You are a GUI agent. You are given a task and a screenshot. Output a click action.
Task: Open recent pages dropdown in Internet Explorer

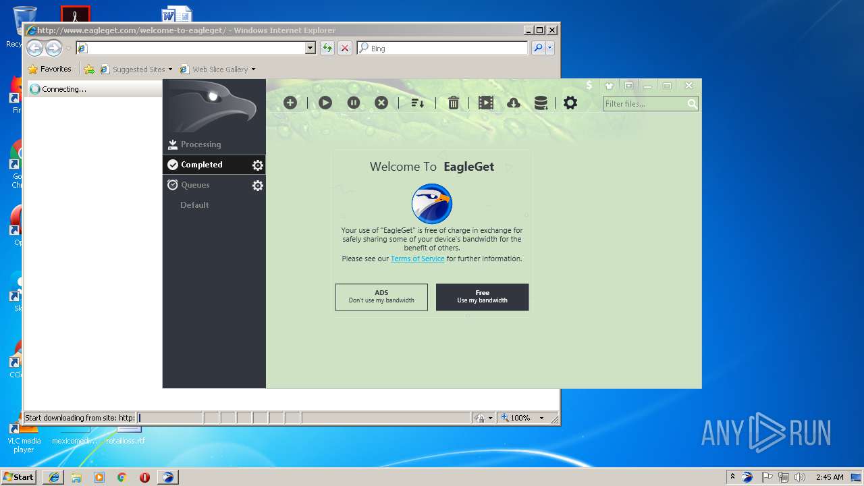coord(68,49)
